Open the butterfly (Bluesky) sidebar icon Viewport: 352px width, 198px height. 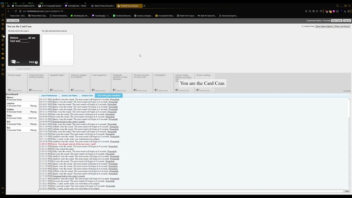point(3,54)
